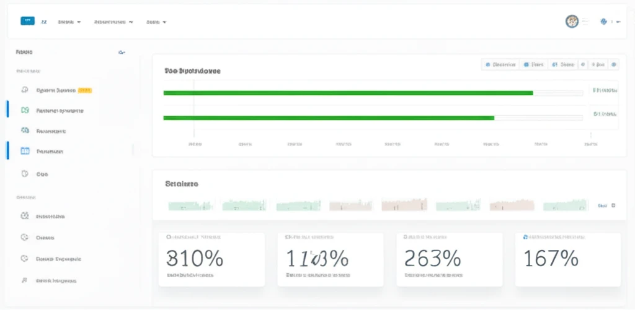
Task: Select the green icon of second sidebar item
Action: coord(25,110)
